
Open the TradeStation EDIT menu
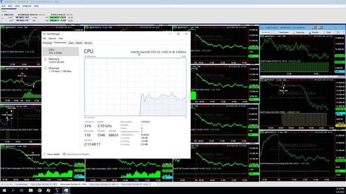tap(10, 6)
